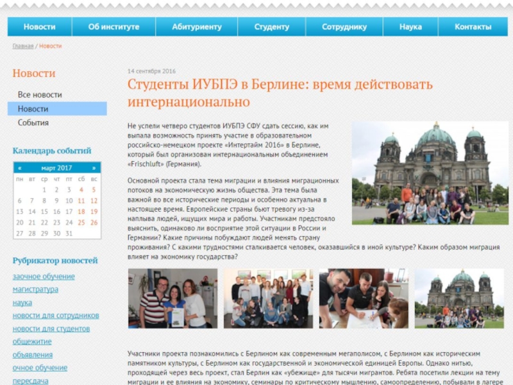
Task: Go to previous month in events calendar
Action: point(19,168)
